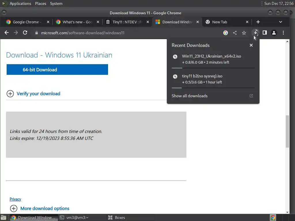Image resolution: width=295 pixels, height=221 pixels.
Task: Close the Google Chrome tab
Action: (48, 22)
